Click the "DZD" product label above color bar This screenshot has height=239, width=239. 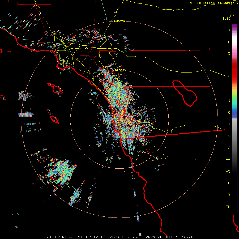233,16
